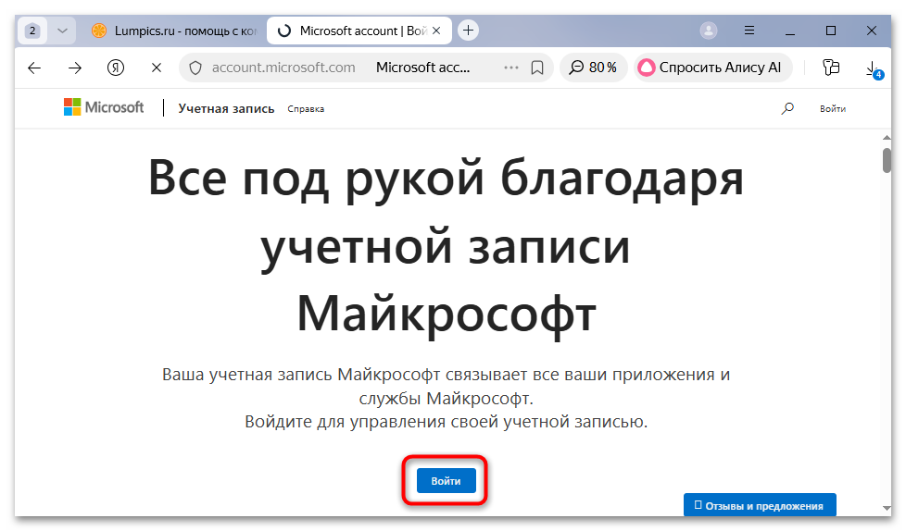Click the account.microsoft.com address field
906x531 pixels.
coord(283,68)
